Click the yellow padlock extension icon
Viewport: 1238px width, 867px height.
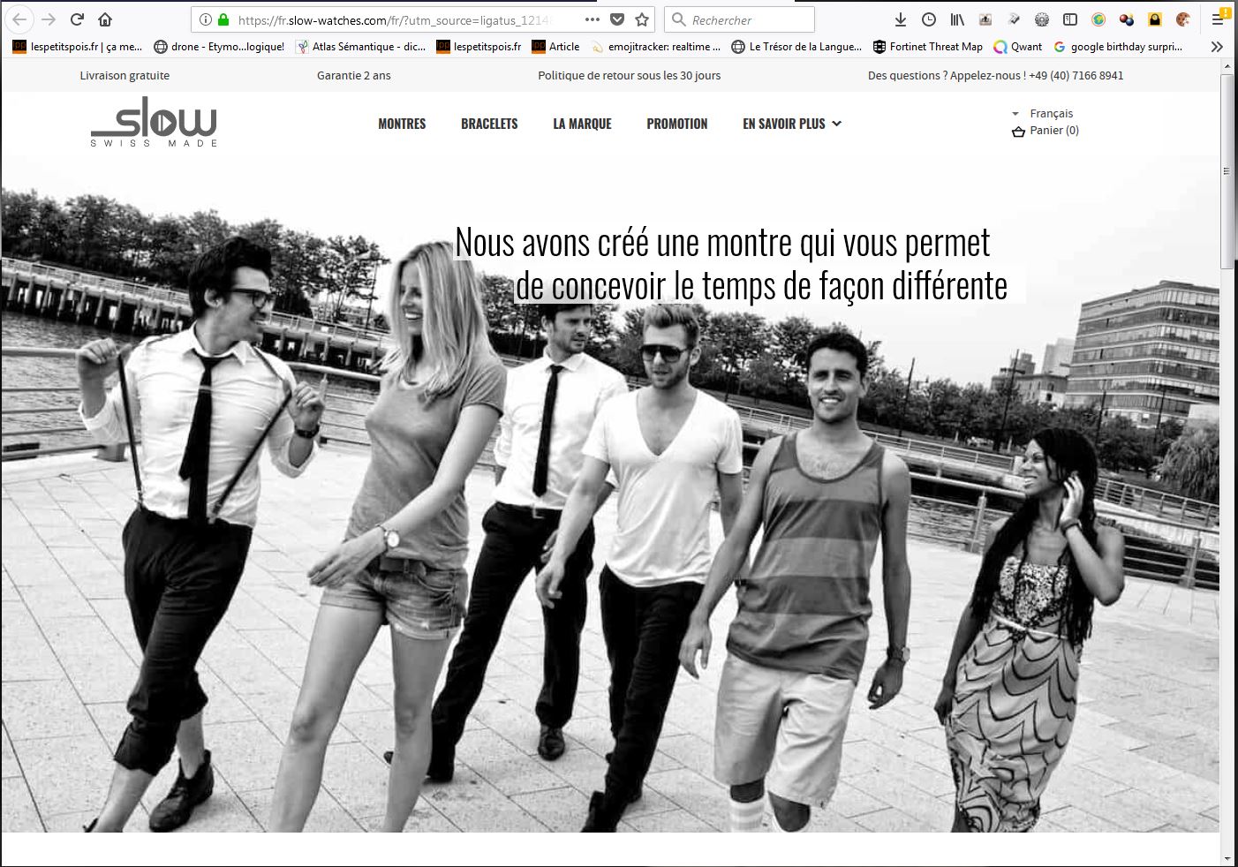1155,19
